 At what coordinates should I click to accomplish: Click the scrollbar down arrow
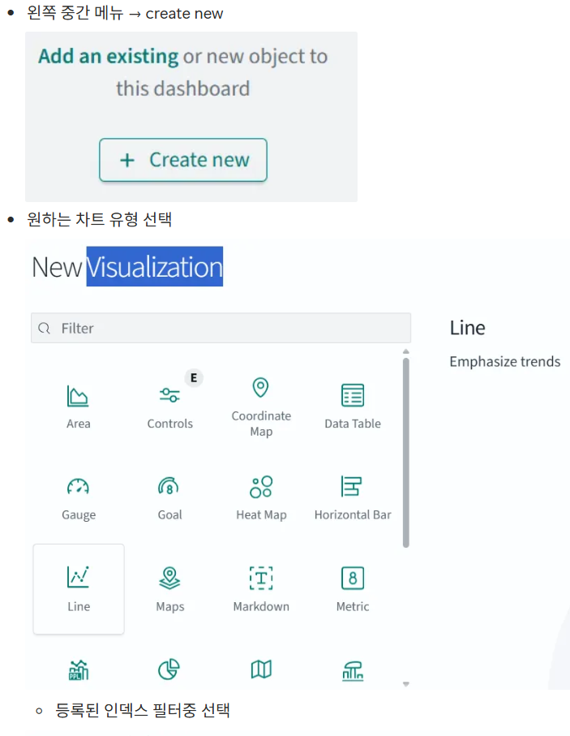406,684
